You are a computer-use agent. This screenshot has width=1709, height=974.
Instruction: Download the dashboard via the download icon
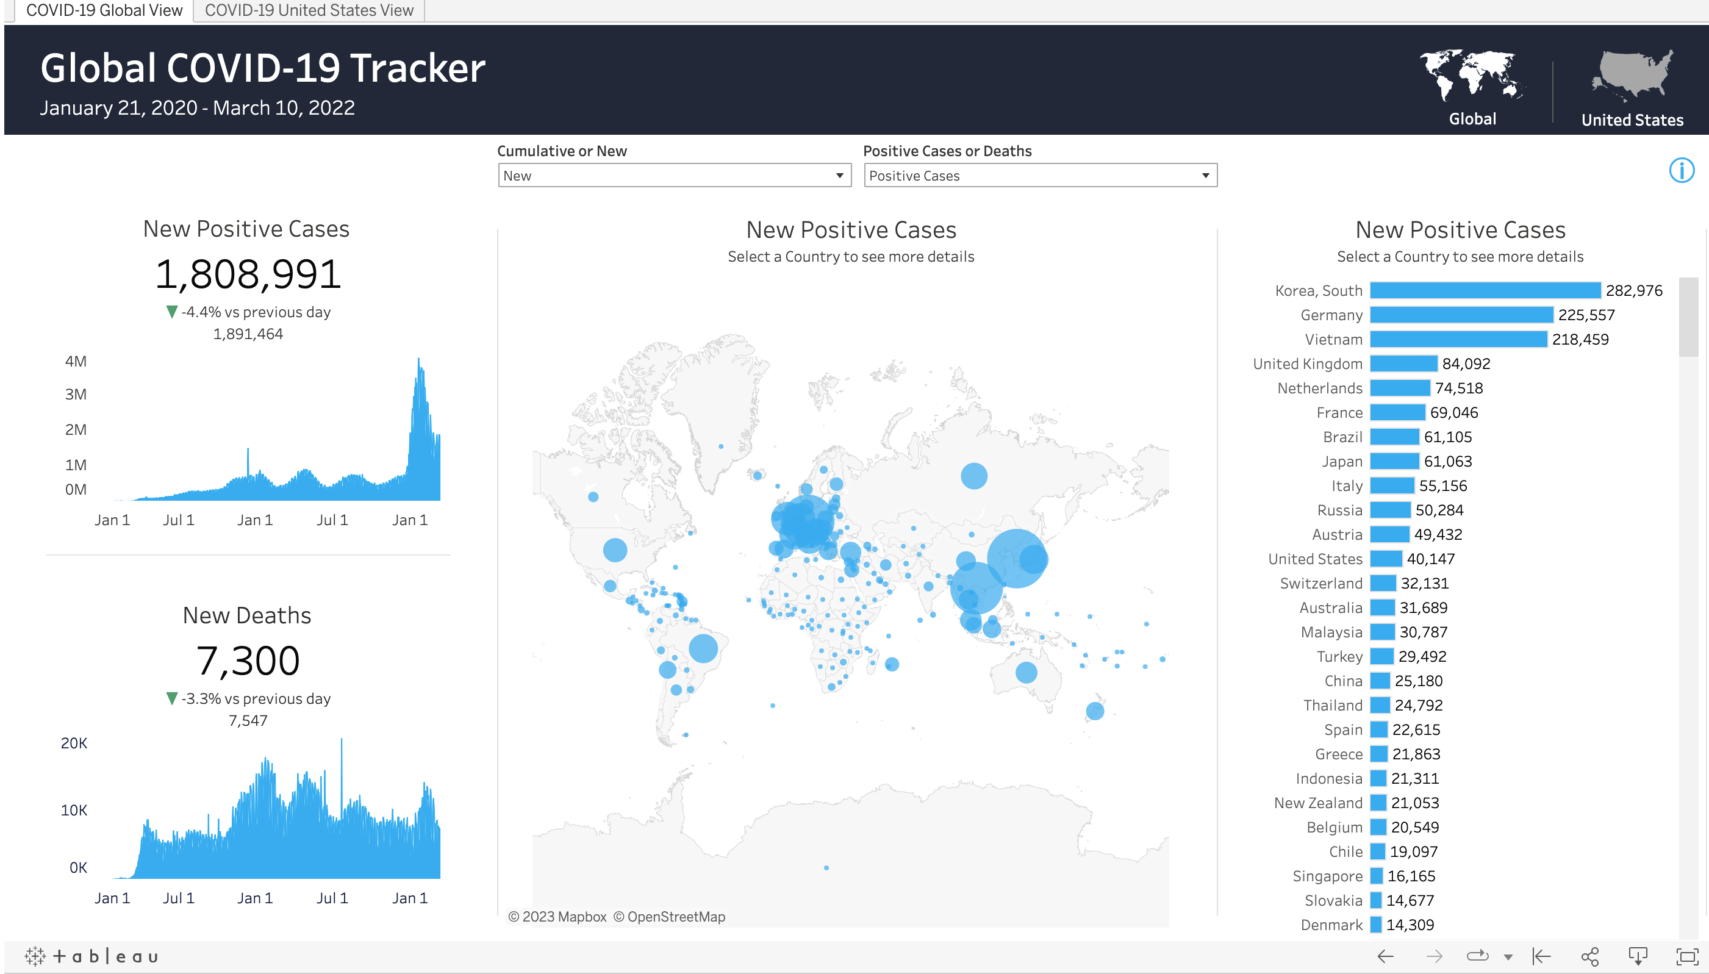pyautogui.click(x=1637, y=955)
